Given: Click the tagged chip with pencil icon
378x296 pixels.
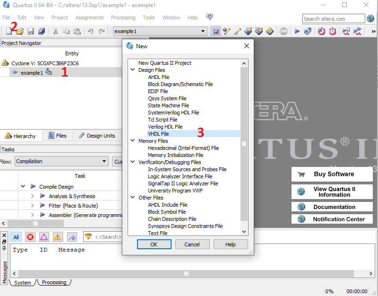Looking at the screenshot, I should coord(259,31).
